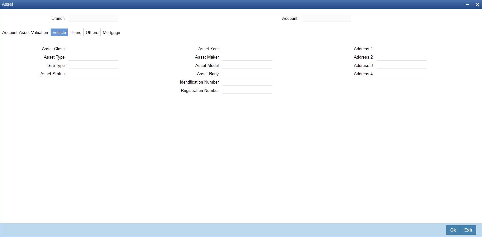Click the Asset Model input field
Screen dimensions: 482x237
[x=247, y=65]
